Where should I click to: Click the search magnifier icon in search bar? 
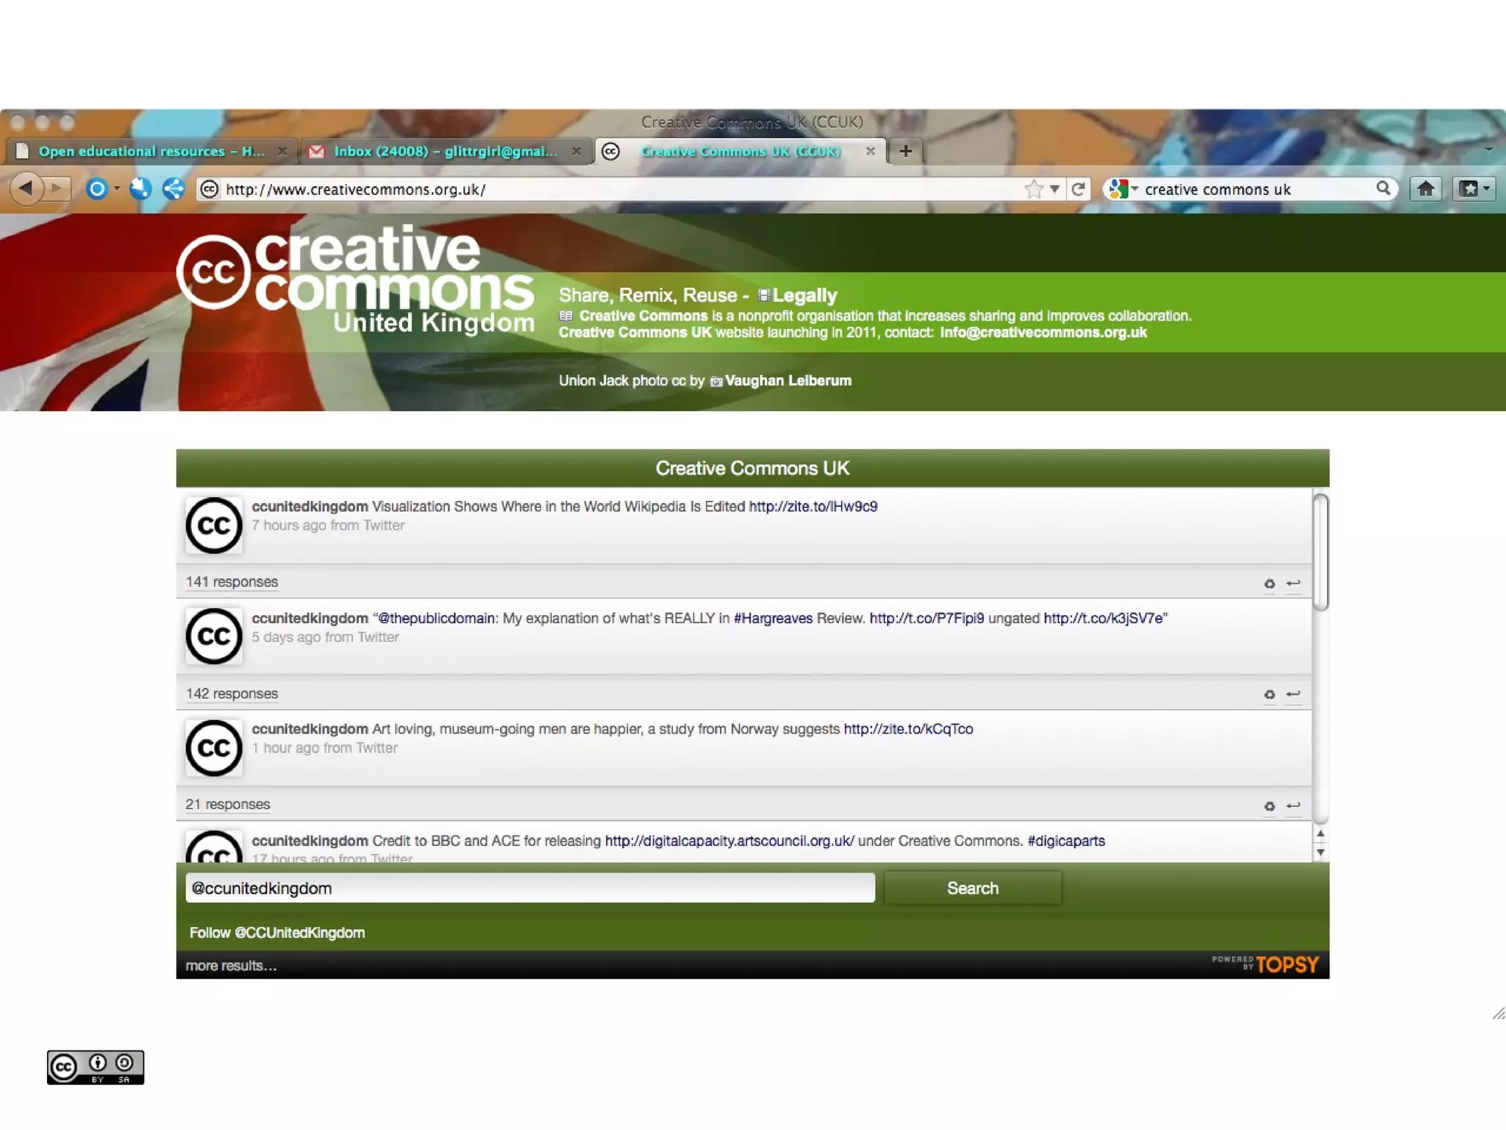tap(1382, 188)
